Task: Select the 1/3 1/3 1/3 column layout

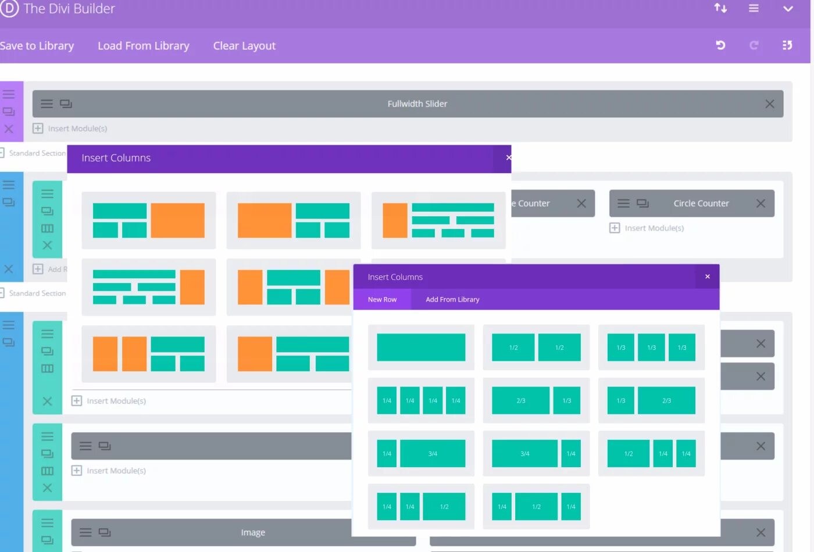Action: pos(651,347)
